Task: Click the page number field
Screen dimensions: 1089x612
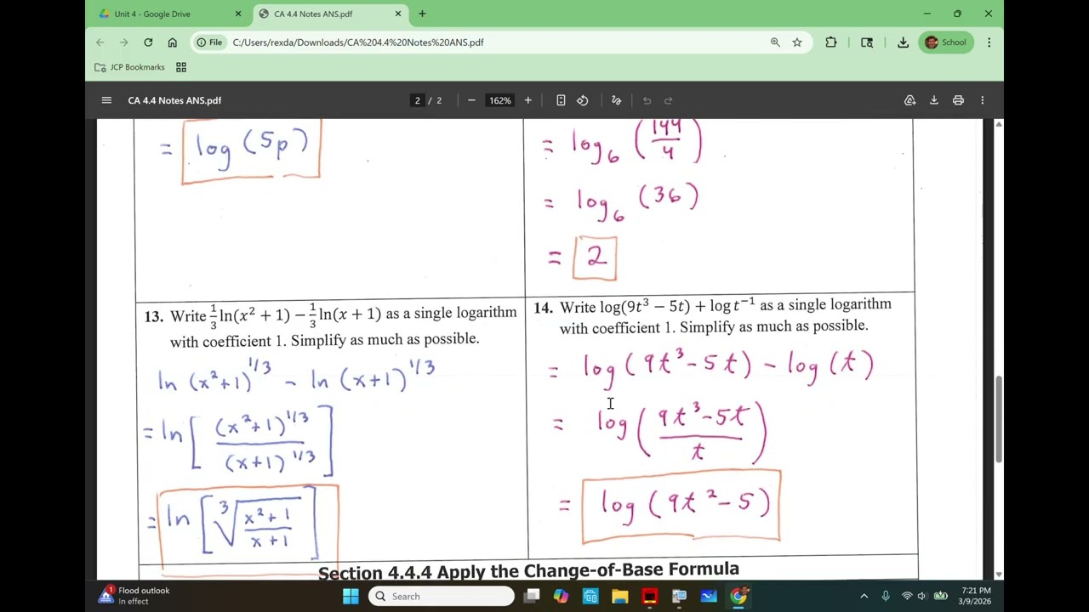Action: pyautogui.click(x=417, y=100)
